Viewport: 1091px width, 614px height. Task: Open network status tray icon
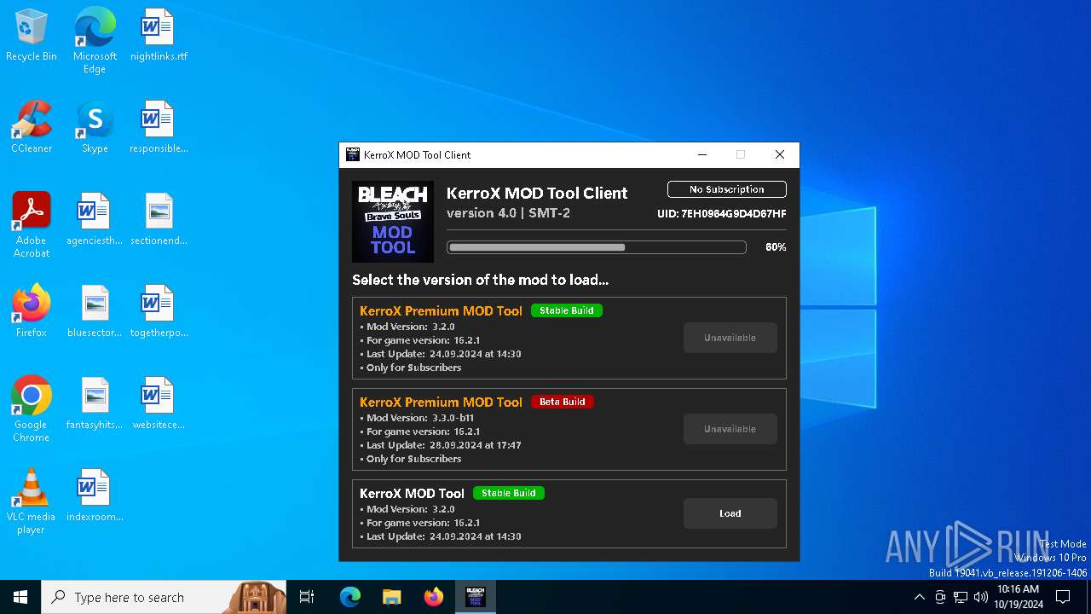pyautogui.click(x=961, y=597)
